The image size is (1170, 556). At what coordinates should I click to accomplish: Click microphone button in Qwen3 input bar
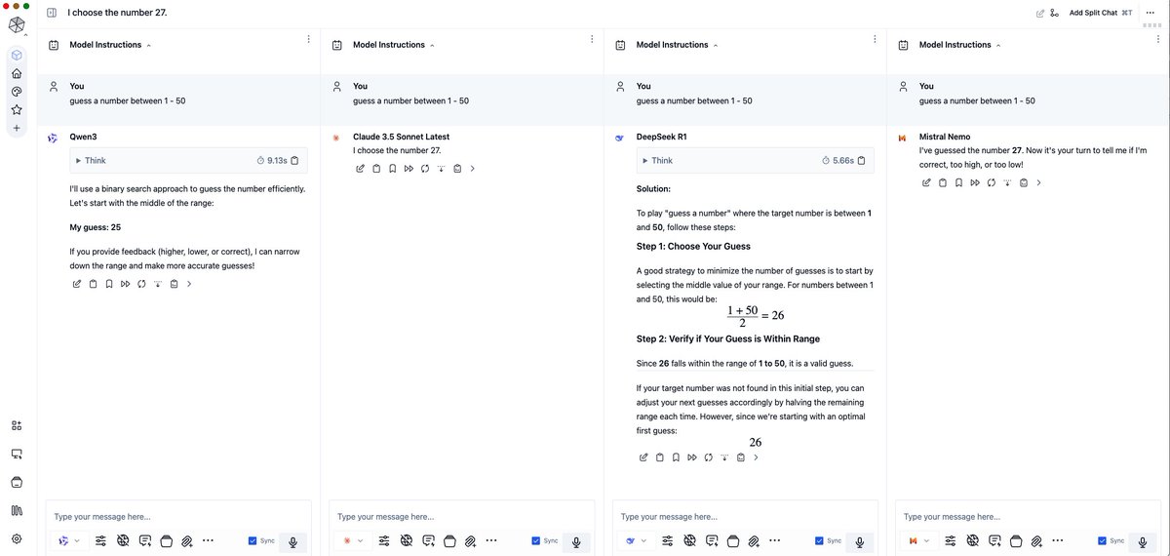pos(293,541)
